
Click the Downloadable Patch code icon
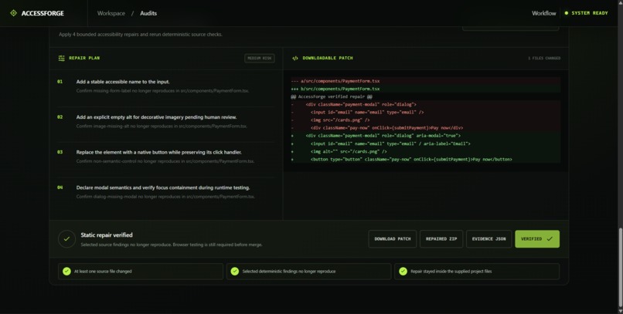[x=294, y=58]
